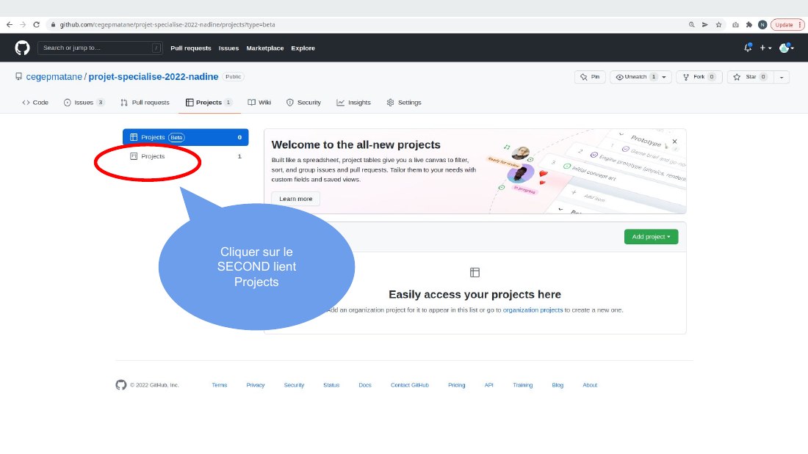Click Issues in the top header
This screenshot has width=808, height=454.
coord(228,48)
